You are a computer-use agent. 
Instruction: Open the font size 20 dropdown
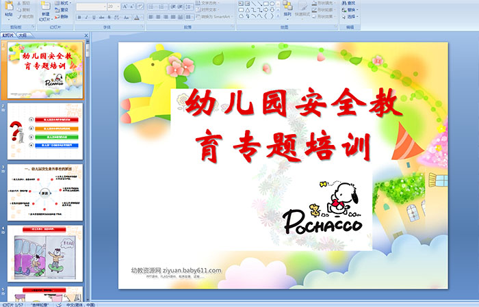tap(114, 7)
